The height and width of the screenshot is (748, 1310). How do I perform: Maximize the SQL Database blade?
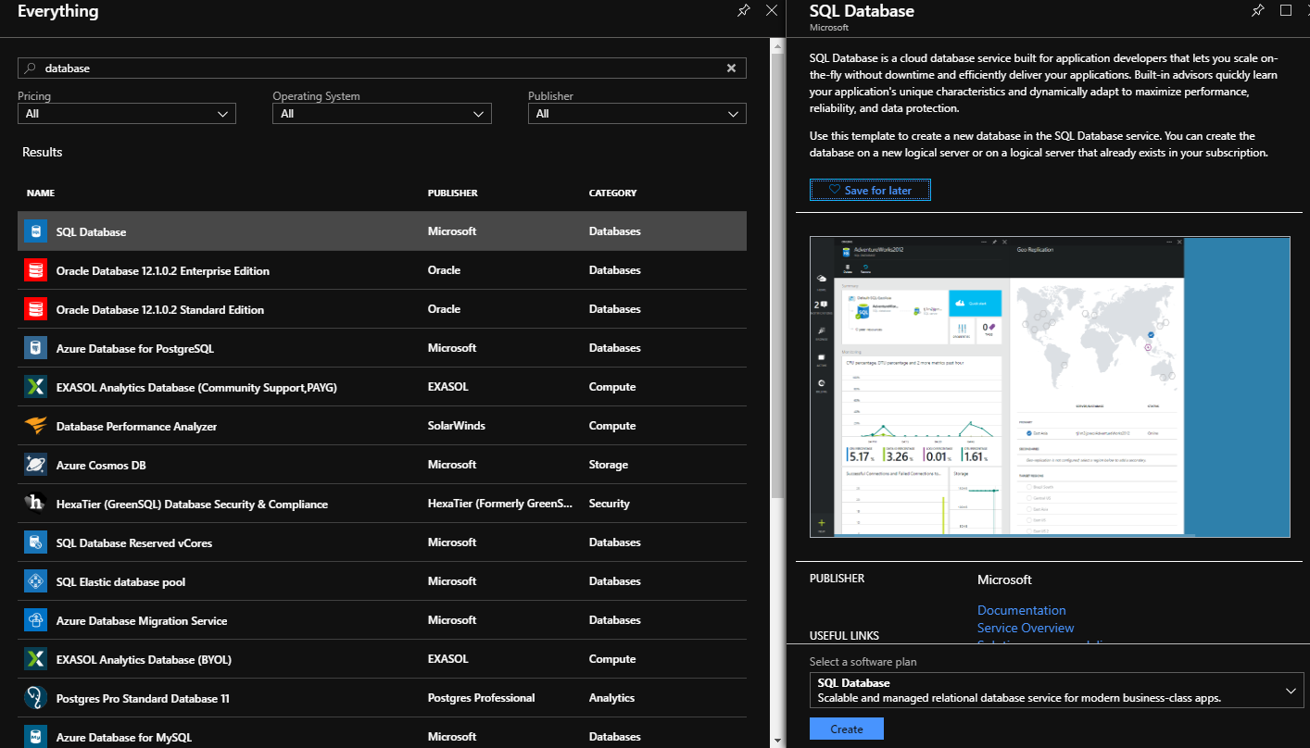pos(1285,10)
